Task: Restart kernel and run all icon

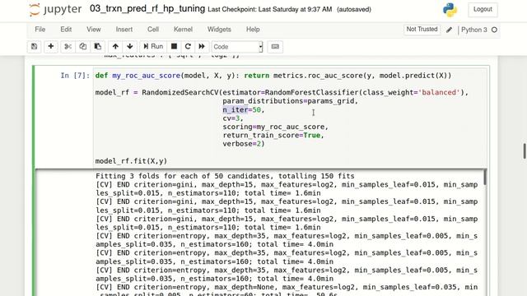Action: [202, 47]
